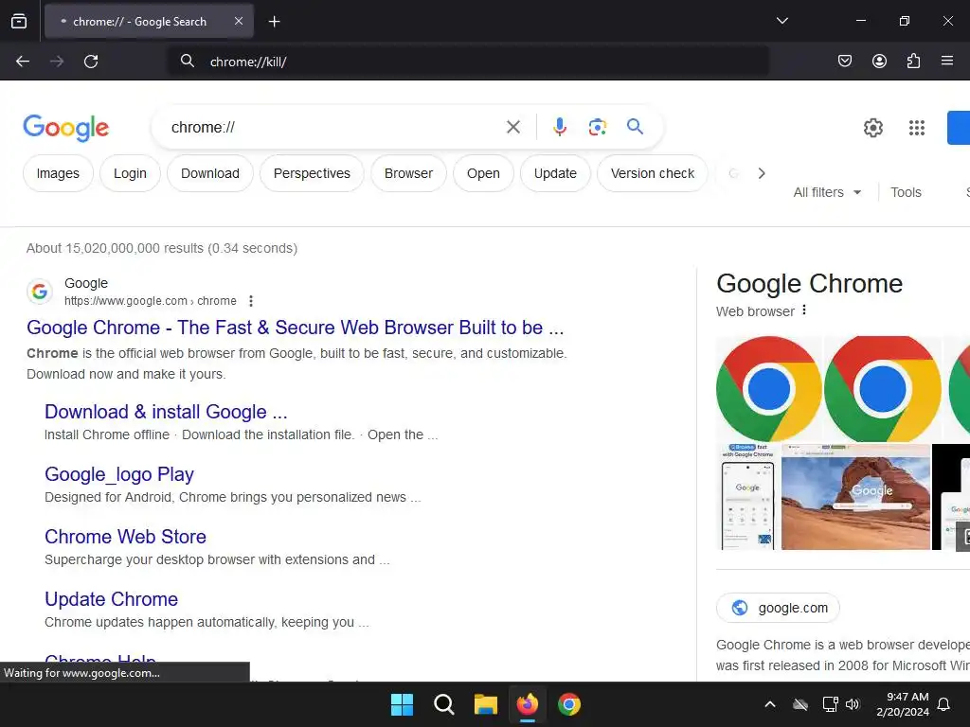Open the Google apps grid
This screenshot has height=727, width=970.
point(917,128)
